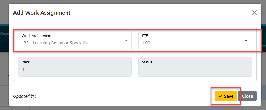Screen dimensions: 266x110
Task: Open the Work Assignment dropdown
Action: coord(75,40)
